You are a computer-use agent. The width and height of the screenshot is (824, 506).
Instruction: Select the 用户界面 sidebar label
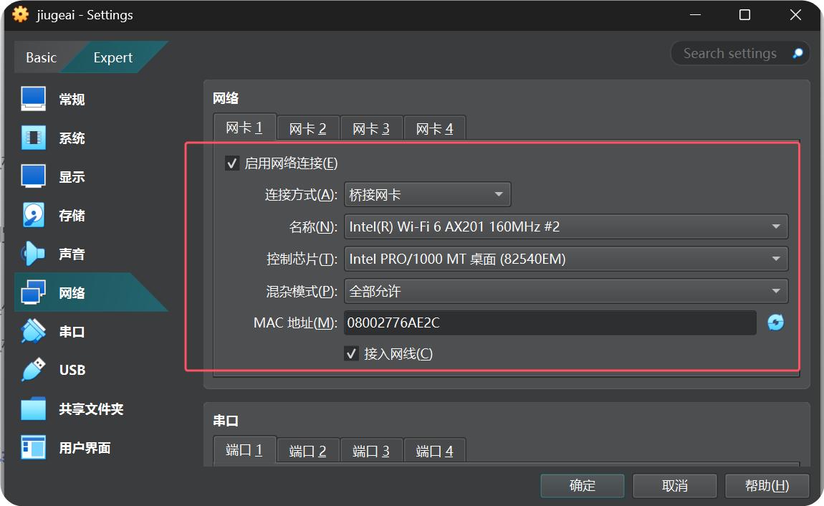pos(85,448)
